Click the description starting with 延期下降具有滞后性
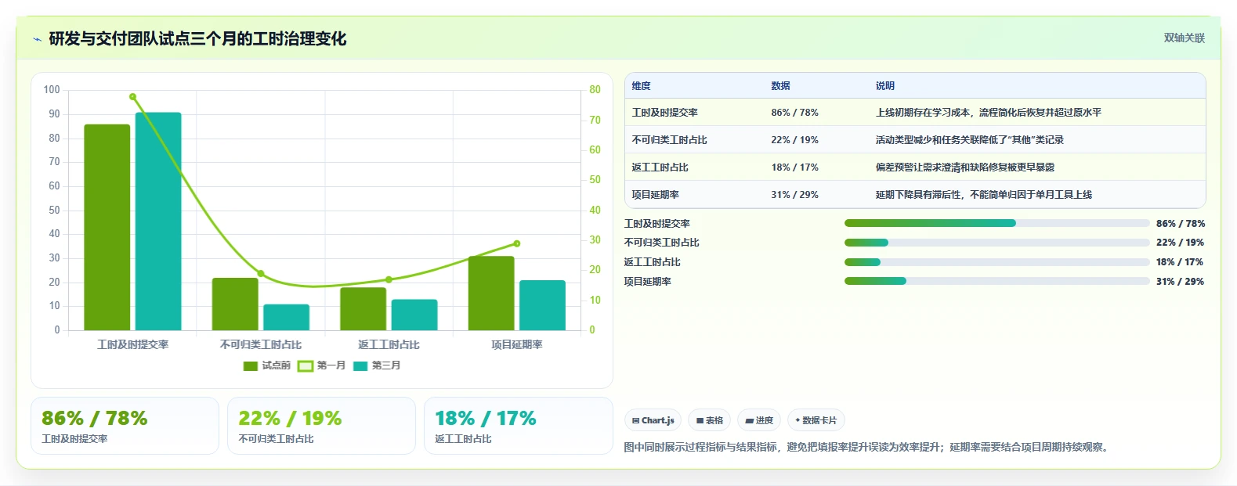Image resolution: width=1237 pixels, height=486 pixels. click(984, 195)
